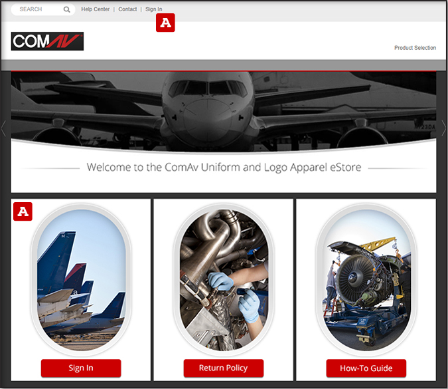
Task: Click the airplane front banner image
Action: pos(224,111)
